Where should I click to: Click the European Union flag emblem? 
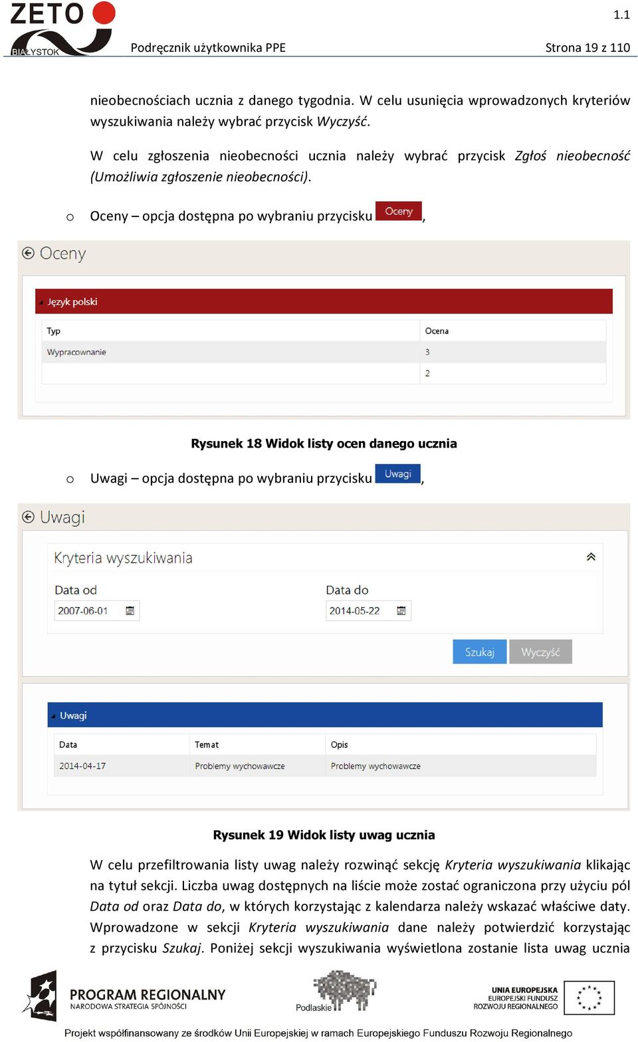(x=589, y=998)
